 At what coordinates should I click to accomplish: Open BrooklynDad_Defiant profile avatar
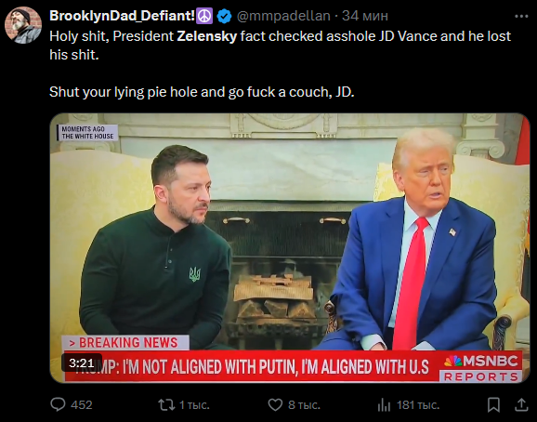[x=23, y=25]
